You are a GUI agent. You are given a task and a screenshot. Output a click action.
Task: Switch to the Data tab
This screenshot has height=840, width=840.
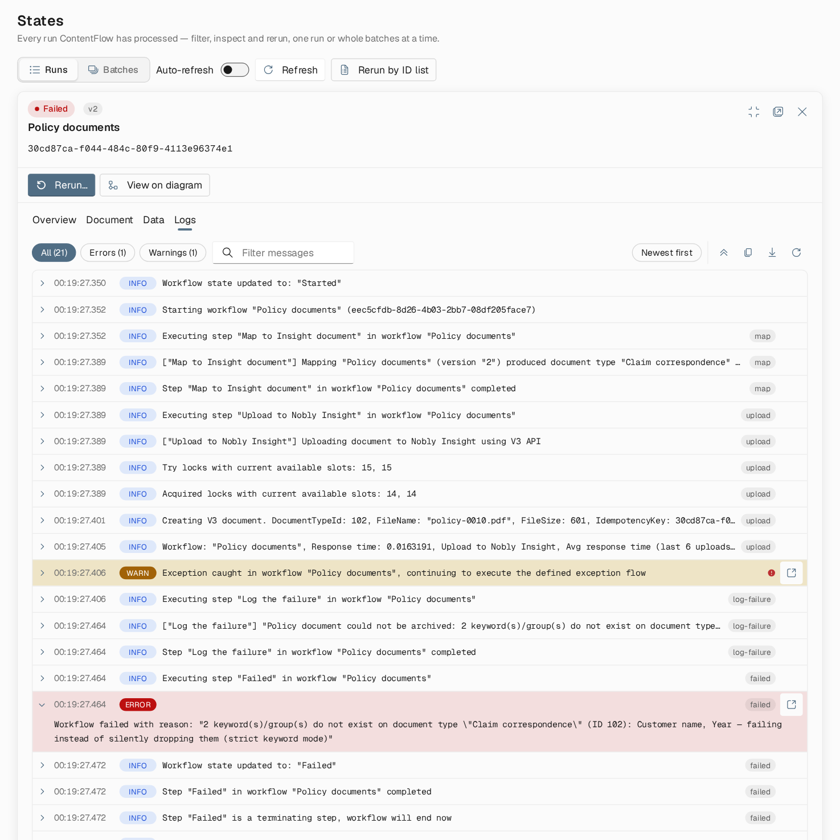coord(154,220)
